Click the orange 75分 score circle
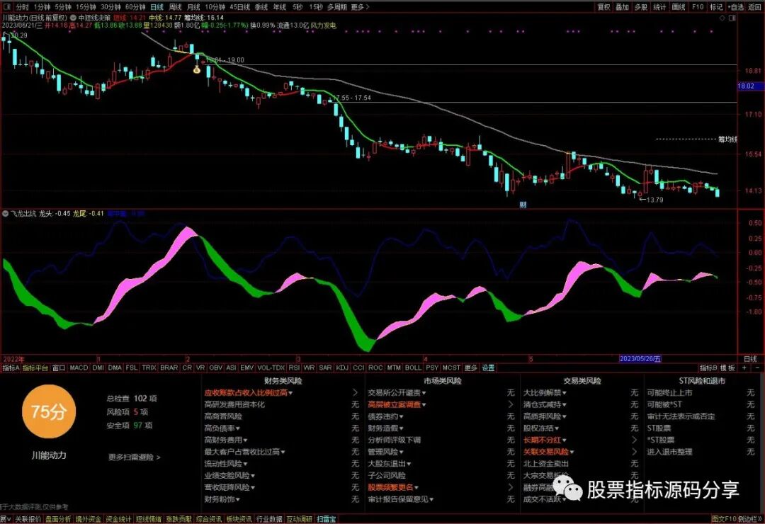This screenshot has height=524, width=765. [x=49, y=411]
